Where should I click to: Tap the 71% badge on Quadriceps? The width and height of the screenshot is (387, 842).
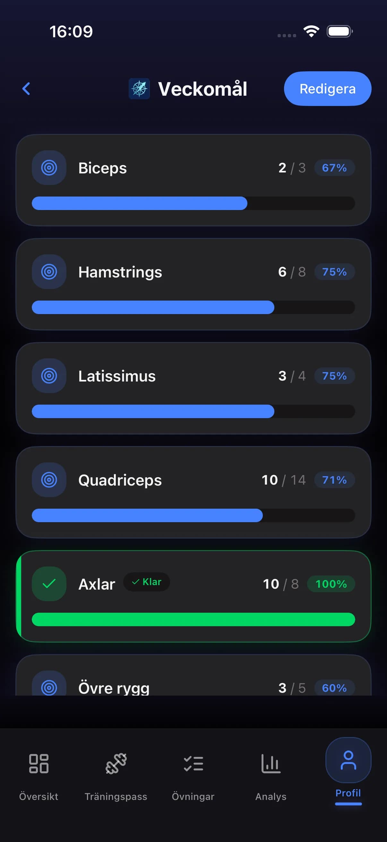coord(334,479)
